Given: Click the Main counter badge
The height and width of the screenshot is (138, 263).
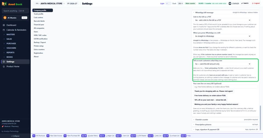Looking at the screenshot, I should (190, 3).
